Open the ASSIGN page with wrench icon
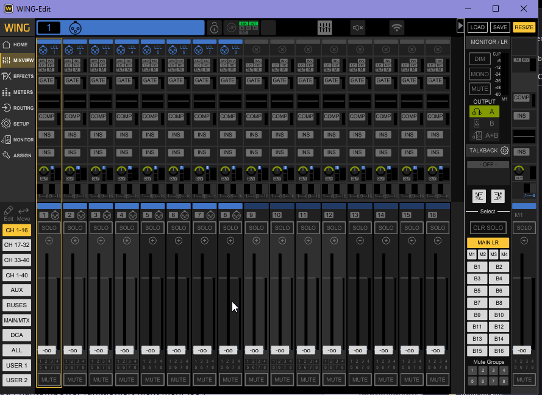 (x=17, y=155)
